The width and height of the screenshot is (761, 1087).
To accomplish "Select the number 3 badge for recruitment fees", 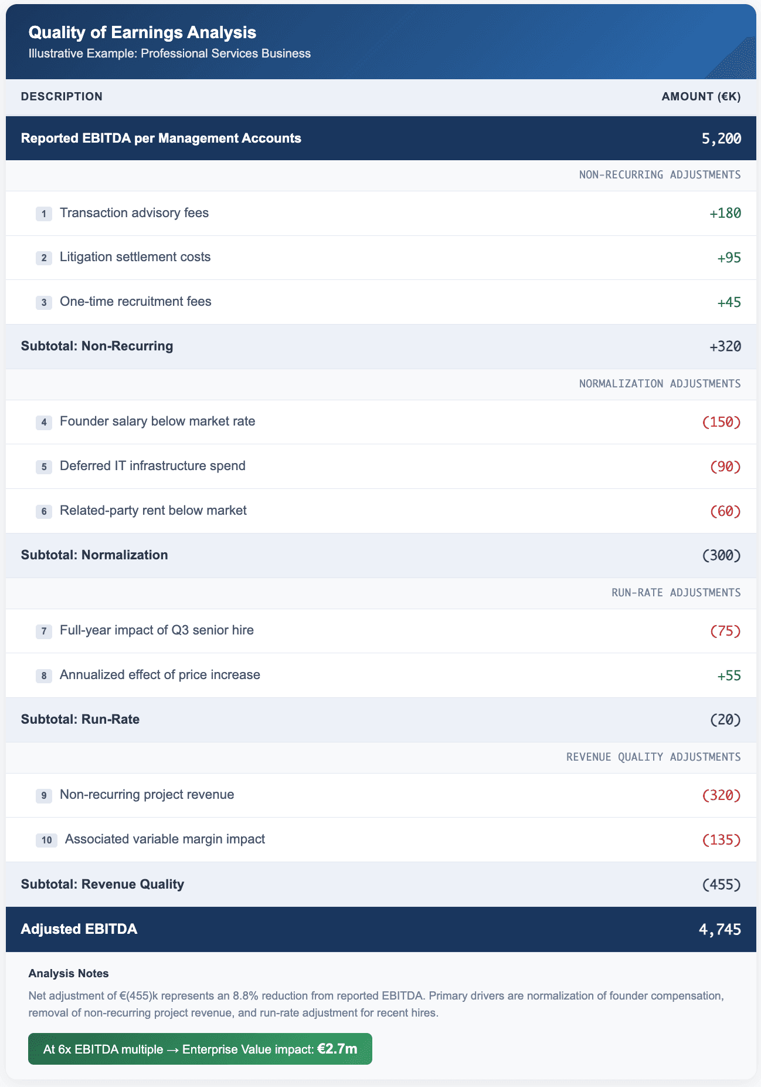I will 44,302.
